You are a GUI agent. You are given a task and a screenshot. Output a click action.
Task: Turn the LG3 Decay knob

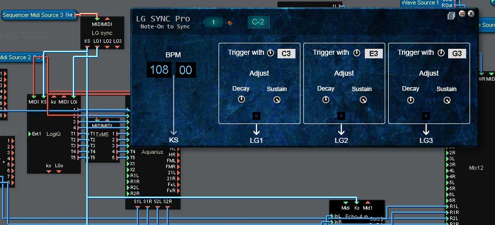pyautogui.click(x=410, y=100)
